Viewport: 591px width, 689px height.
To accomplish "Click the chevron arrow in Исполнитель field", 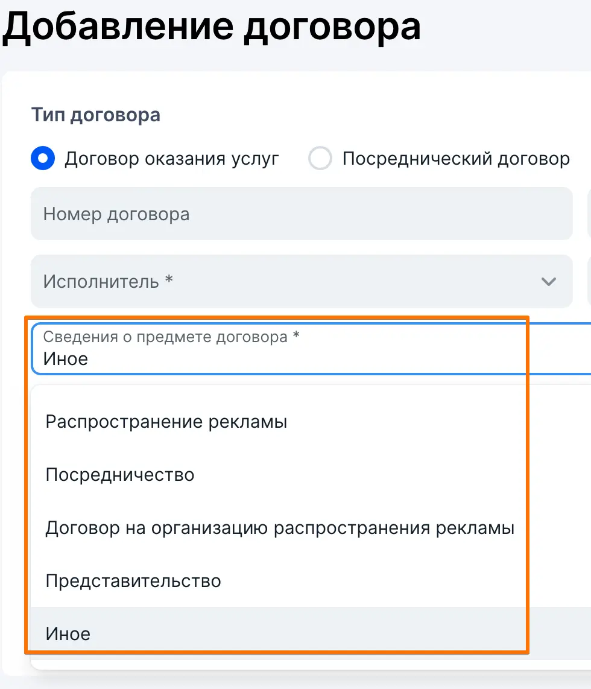I will point(548,281).
